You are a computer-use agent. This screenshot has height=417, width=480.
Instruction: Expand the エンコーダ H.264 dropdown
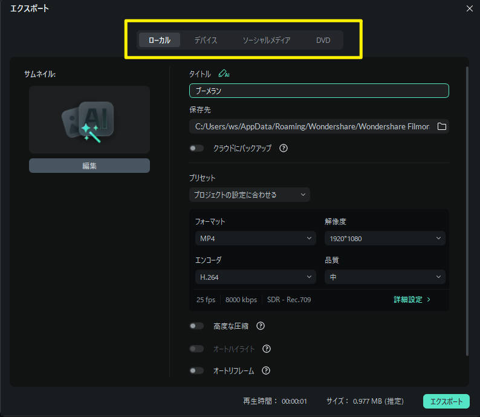click(255, 277)
